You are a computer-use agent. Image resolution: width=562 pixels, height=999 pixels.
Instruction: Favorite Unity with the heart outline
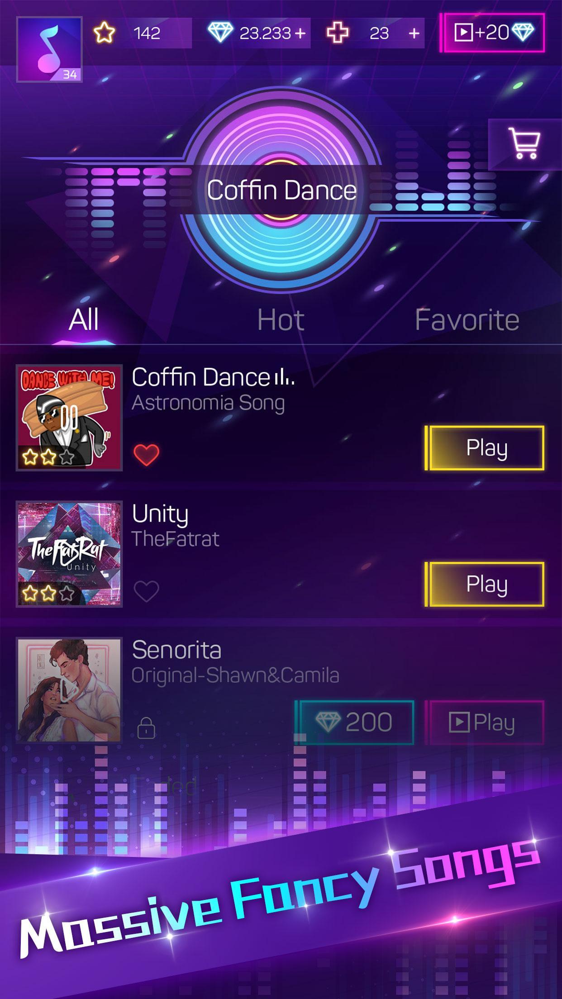[146, 591]
